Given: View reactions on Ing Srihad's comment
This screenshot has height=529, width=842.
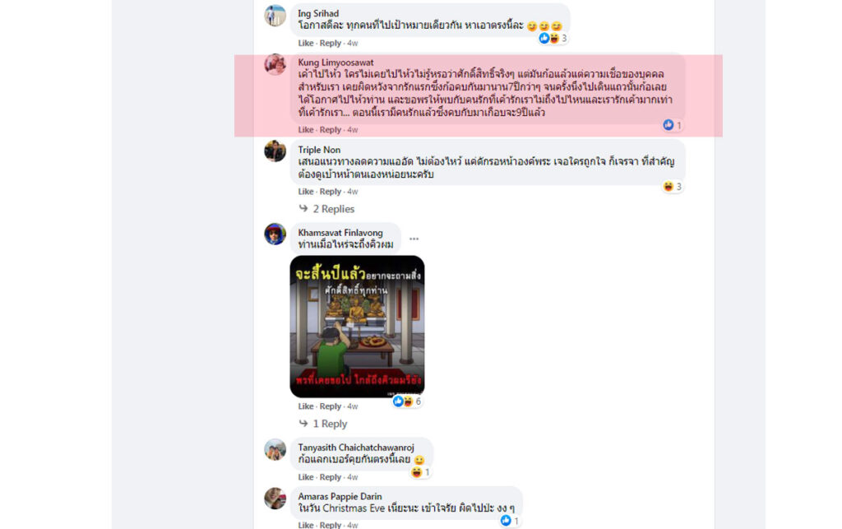Looking at the screenshot, I should pos(553,38).
